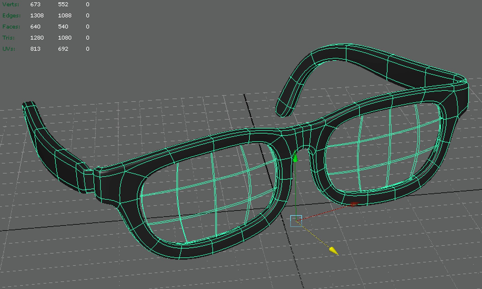Click the Edges value 1308
This screenshot has height=289, width=482.
(x=37, y=16)
